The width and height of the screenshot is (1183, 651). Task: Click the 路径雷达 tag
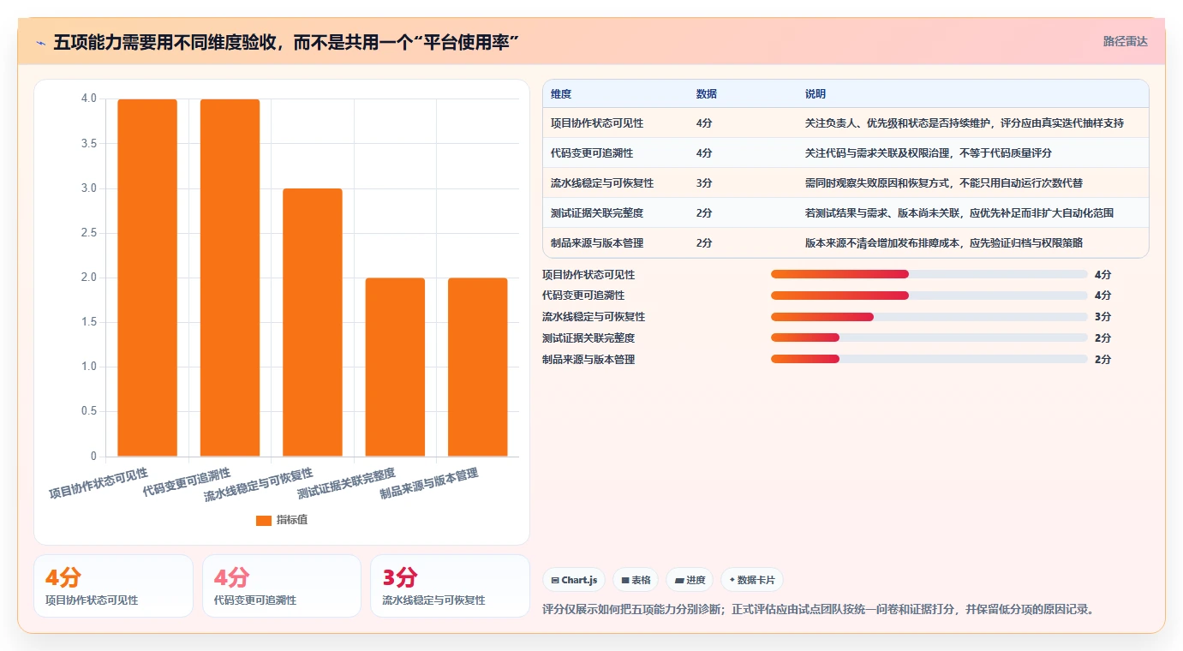click(1125, 41)
